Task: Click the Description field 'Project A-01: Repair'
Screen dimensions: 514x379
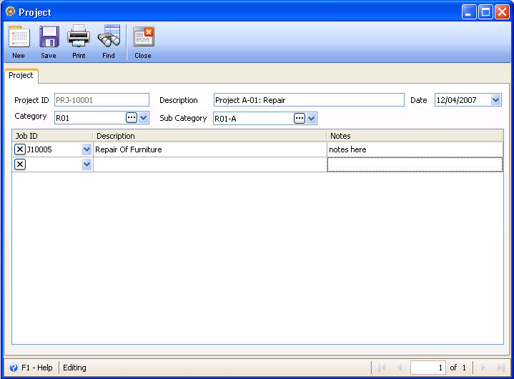Action: pos(309,100)
